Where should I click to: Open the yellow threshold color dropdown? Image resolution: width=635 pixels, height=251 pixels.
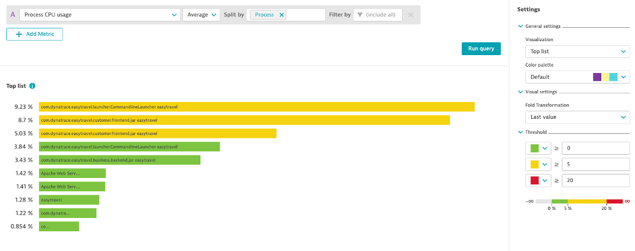[538, 164]
